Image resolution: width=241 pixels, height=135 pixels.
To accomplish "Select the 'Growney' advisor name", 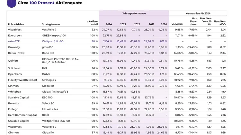I will pos(14,47).
